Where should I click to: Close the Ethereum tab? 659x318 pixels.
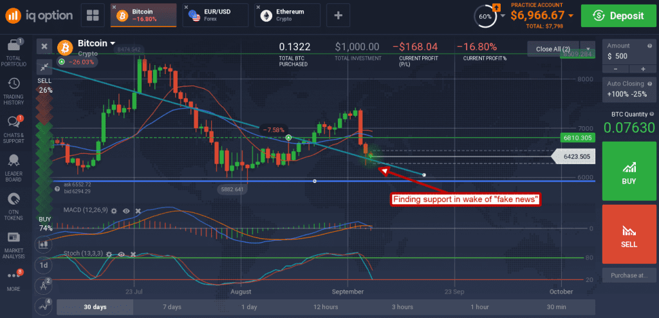pyautogui.click(x=258, y=7)
